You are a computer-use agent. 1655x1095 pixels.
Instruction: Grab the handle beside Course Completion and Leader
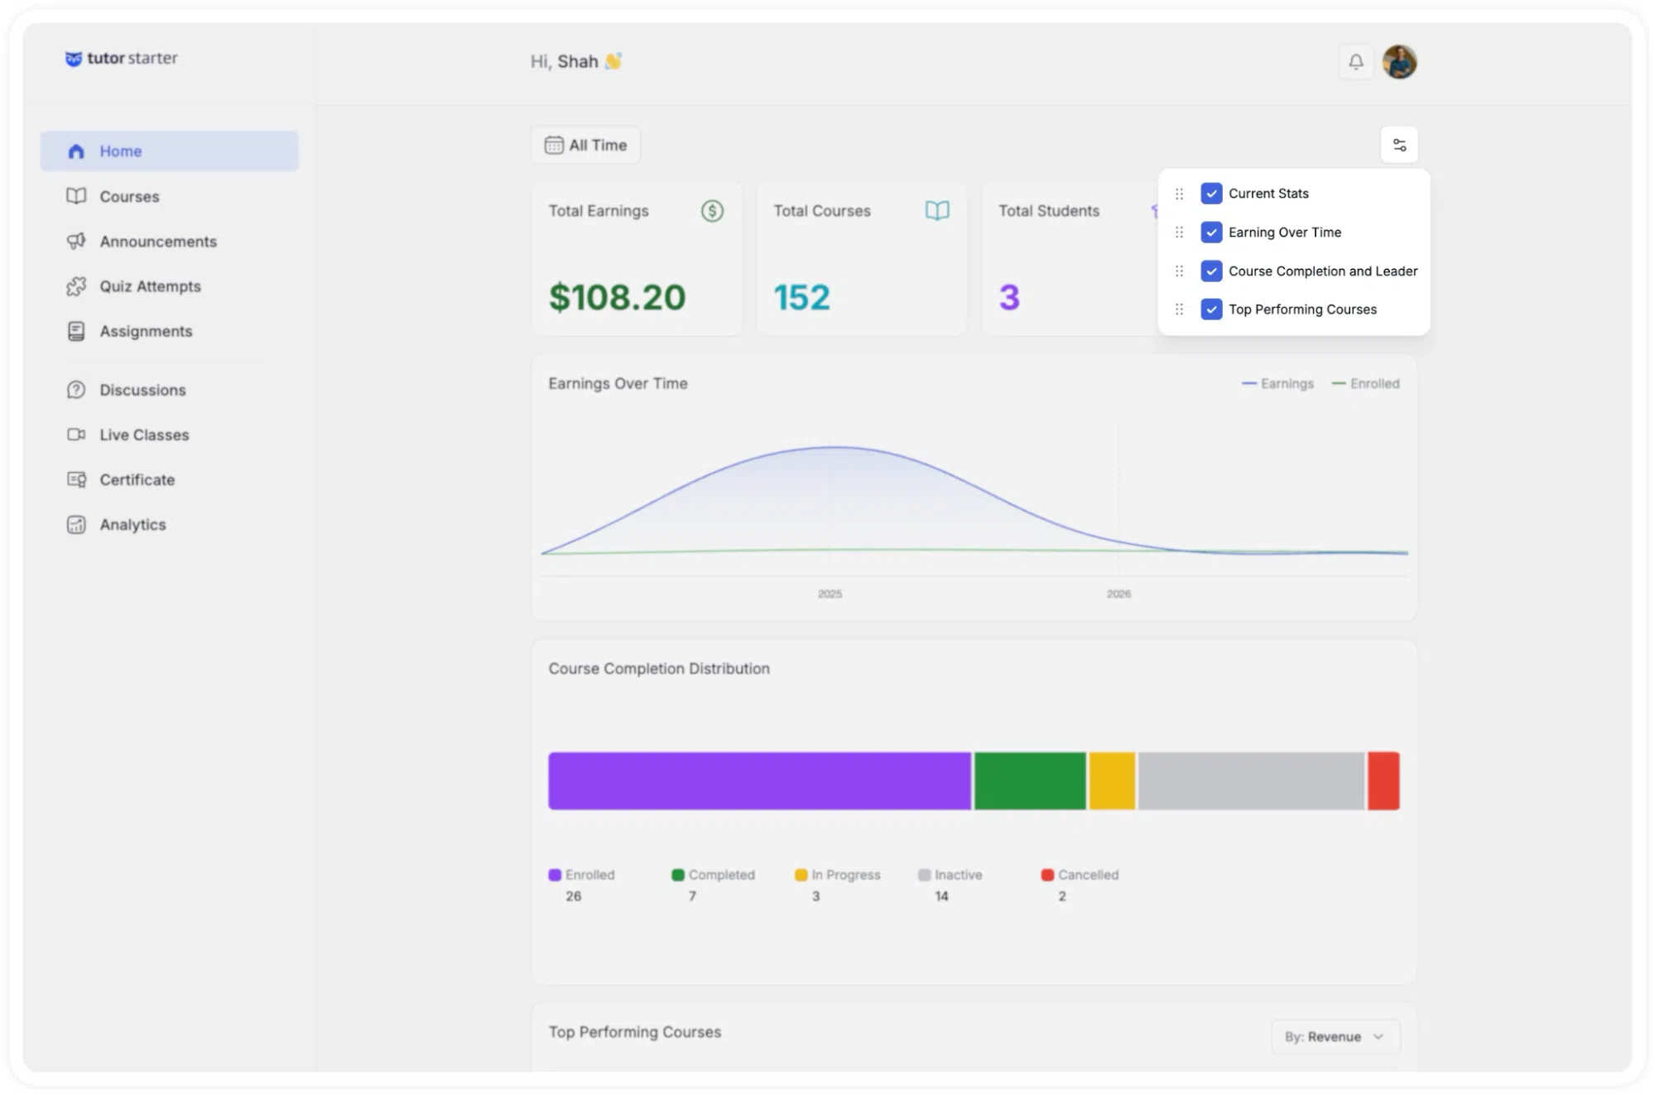click(1179, 271)
